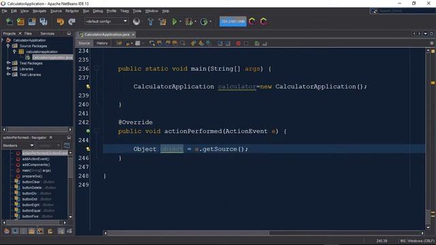Click the New File toolbar icon

click(x=10, y=22)
